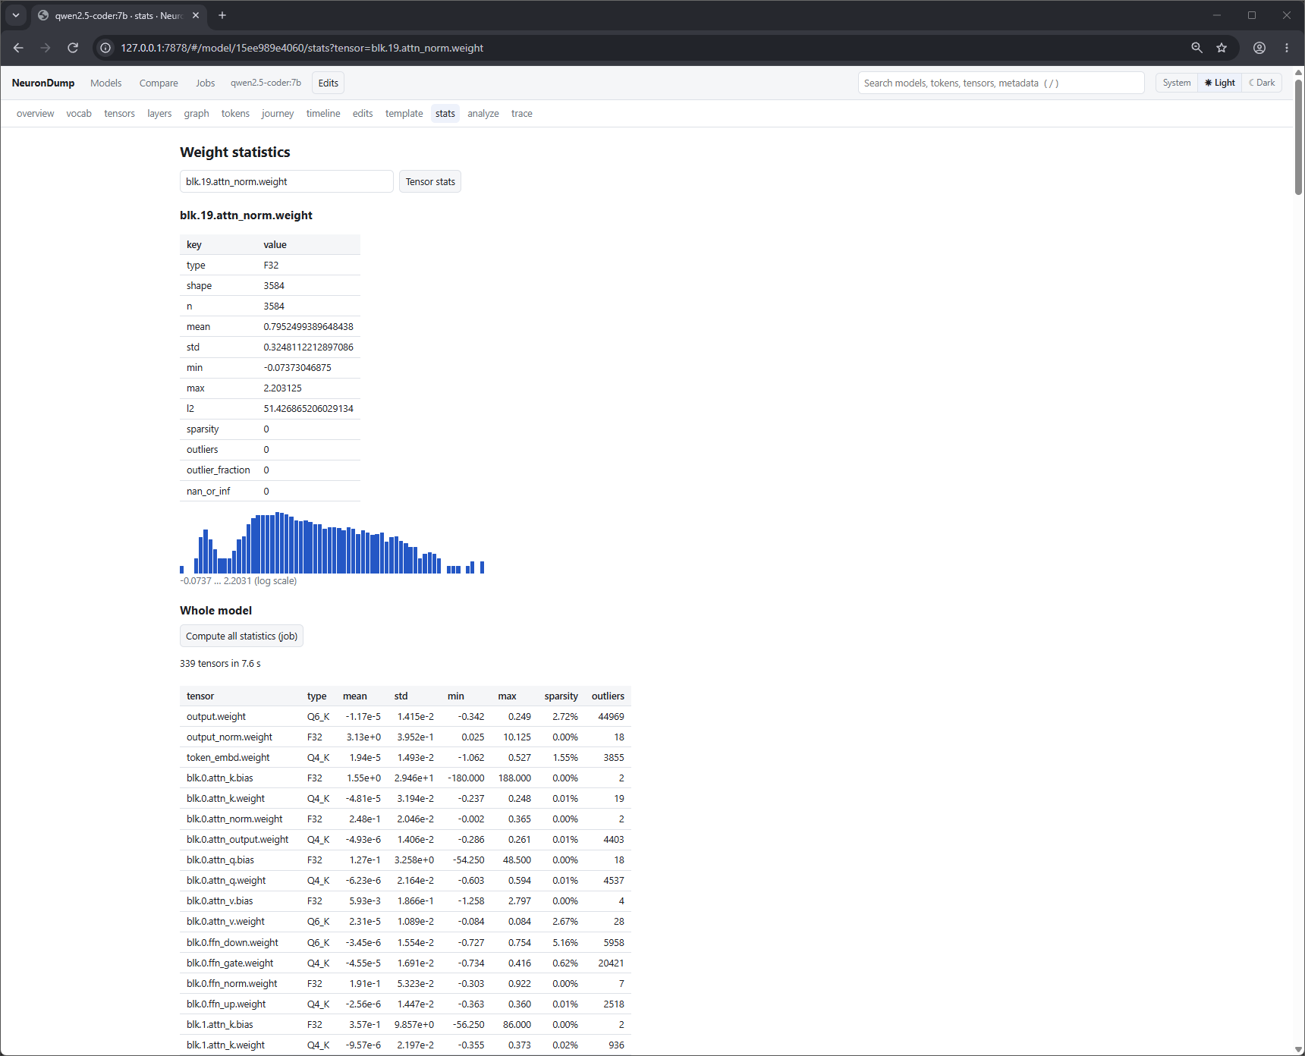Screen dimensions: 1305x1056
Task: Open the Compare page
Action: [159, 83]
